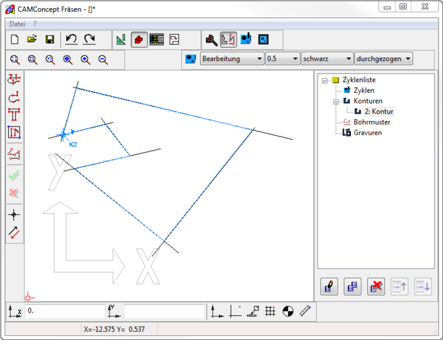Toggle the CAM mode button with red shape
Screen dimensions: 443x340
[140, 40]
